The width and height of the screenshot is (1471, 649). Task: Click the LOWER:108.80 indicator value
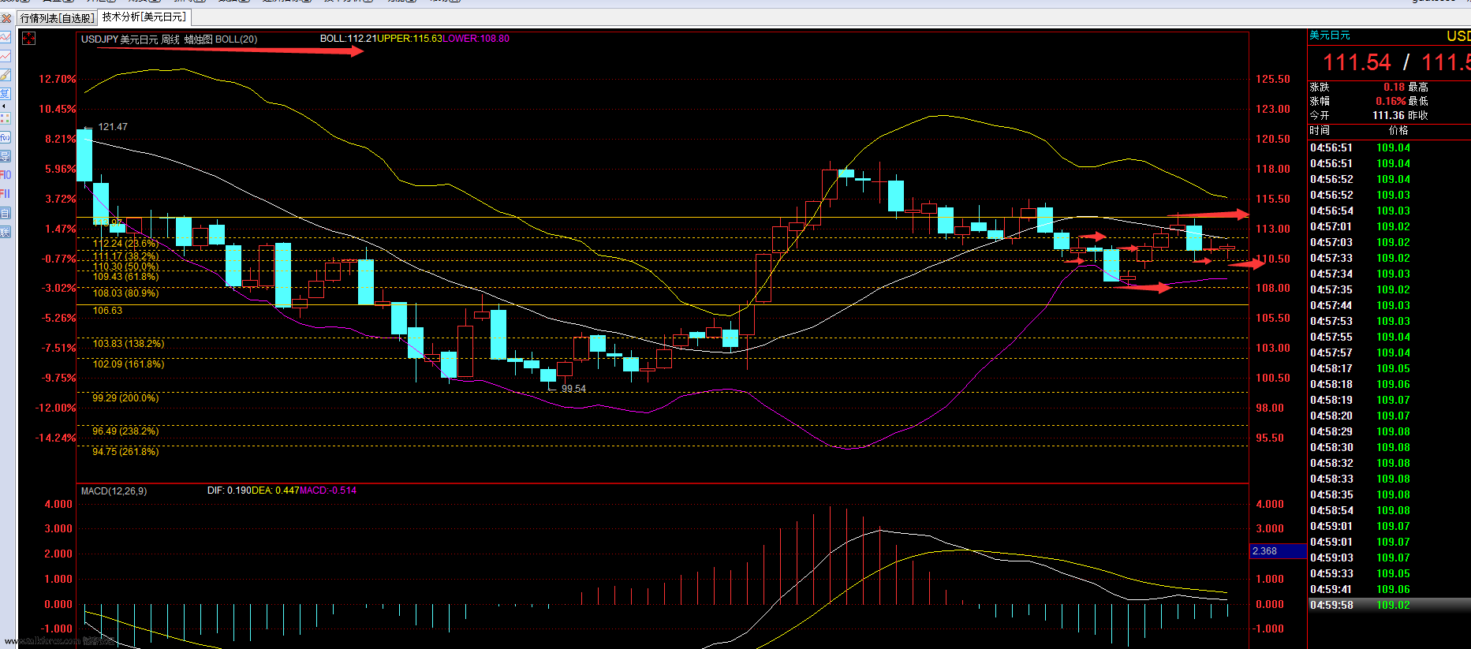pyautogui.click(x=476, y=39)
